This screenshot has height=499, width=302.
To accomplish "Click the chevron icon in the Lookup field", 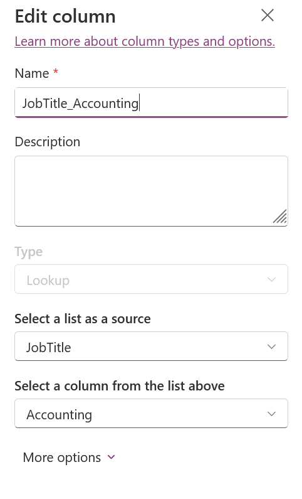I will (271, 279).
